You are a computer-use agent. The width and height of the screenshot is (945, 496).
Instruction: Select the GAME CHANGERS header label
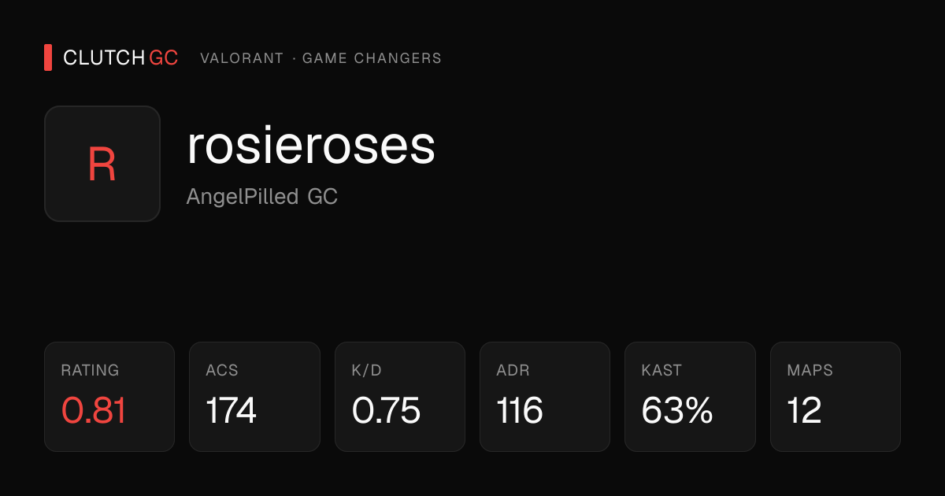(372, 58)
